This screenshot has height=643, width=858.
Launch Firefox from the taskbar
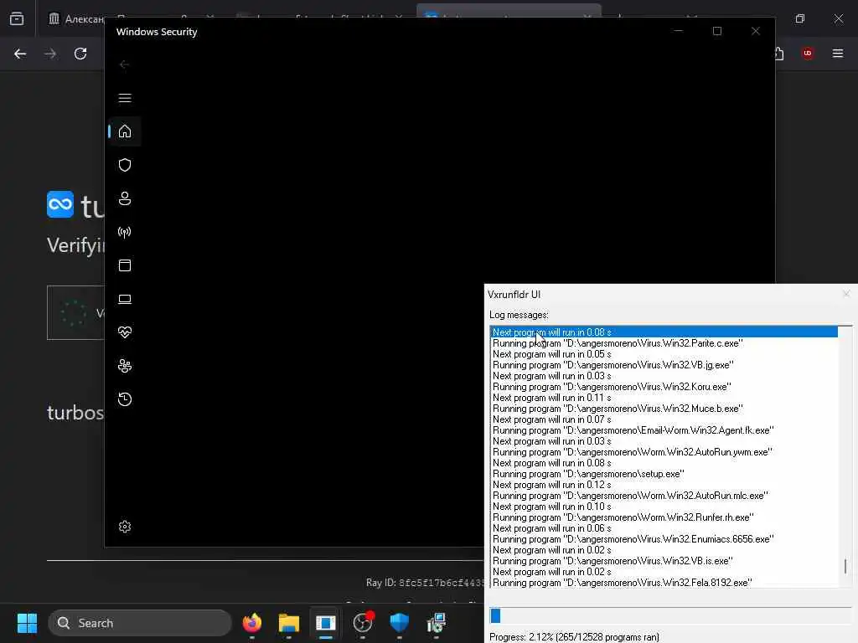252,623
